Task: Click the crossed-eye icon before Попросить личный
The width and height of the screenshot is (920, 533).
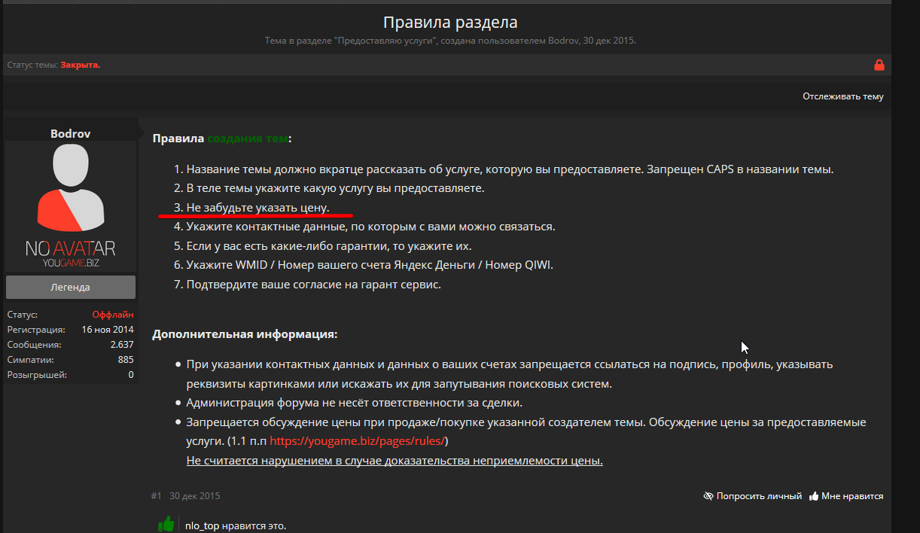Action: point(708,496)
